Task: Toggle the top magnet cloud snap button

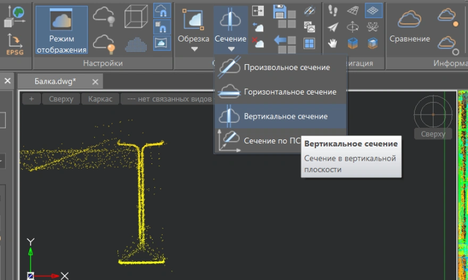Action: point(162,10)
